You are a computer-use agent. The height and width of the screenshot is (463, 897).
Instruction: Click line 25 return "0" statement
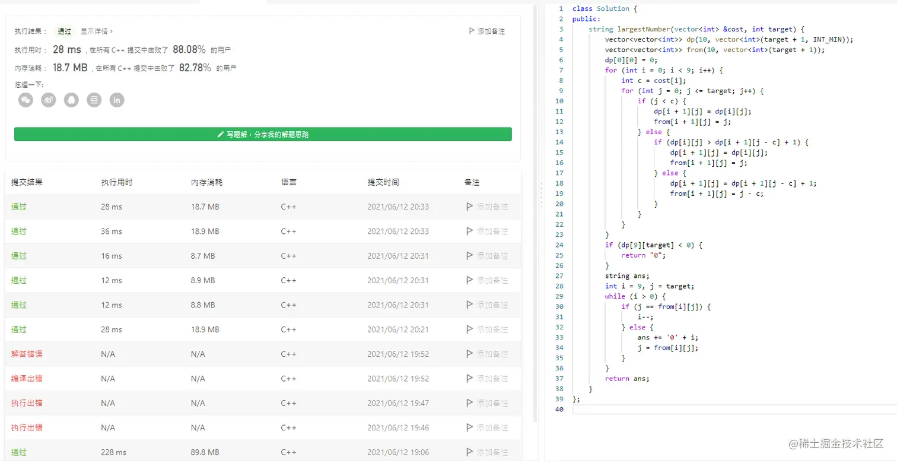[644, 255]
